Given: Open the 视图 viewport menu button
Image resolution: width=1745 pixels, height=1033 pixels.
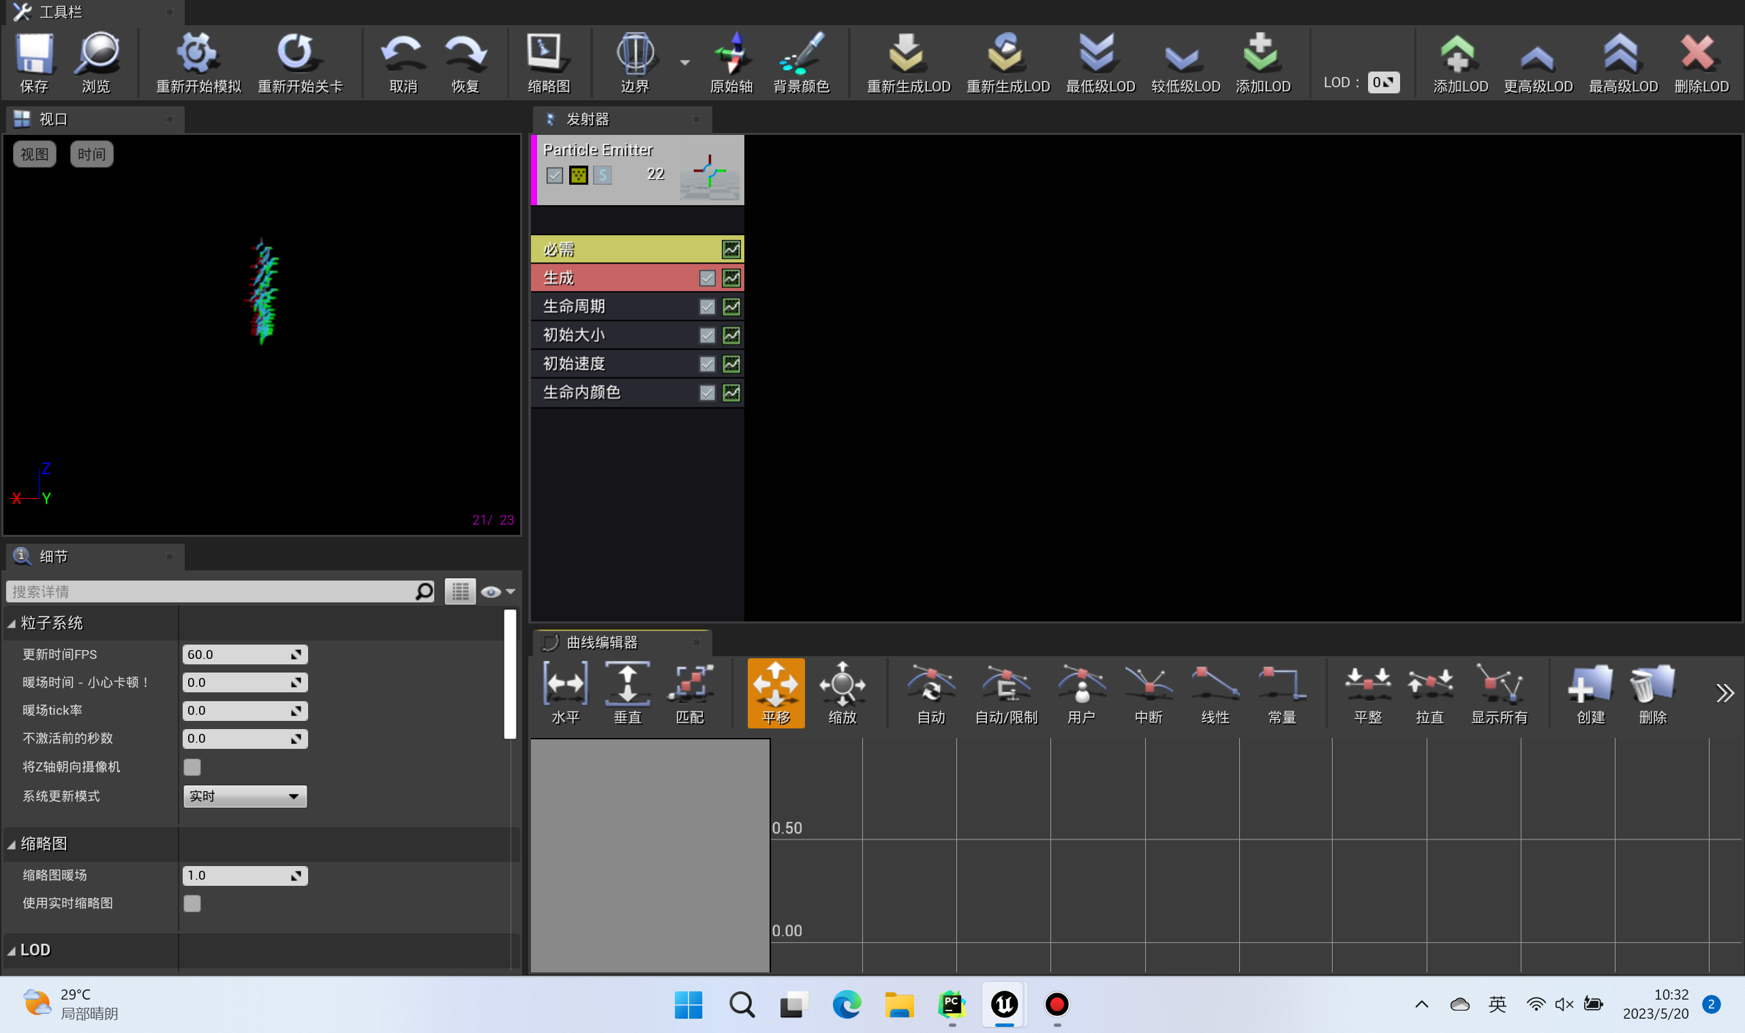Looking at the screenshot, I should click(34, 154).
